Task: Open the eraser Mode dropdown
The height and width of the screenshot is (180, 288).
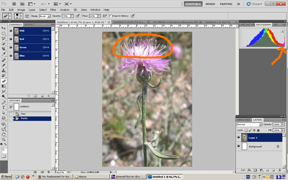Action: pos(45,16)
